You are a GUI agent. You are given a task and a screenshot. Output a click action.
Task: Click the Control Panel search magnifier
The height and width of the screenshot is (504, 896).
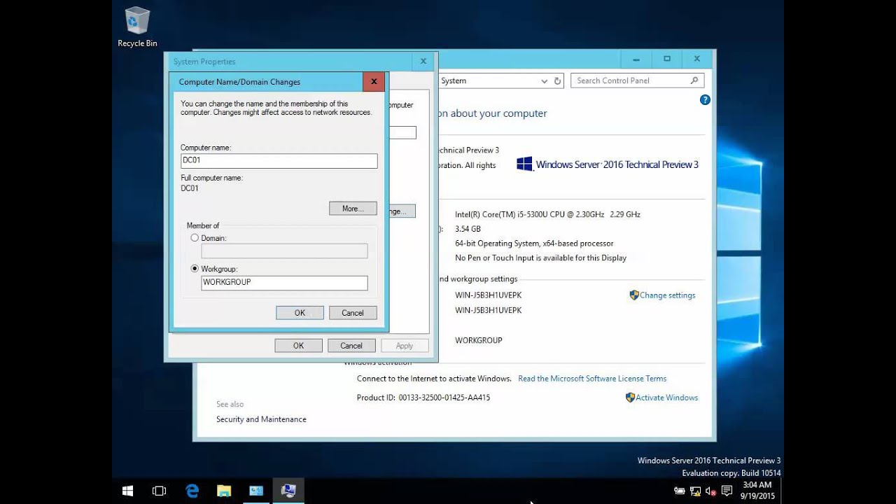pyautogui.click(x=694, y=80)
